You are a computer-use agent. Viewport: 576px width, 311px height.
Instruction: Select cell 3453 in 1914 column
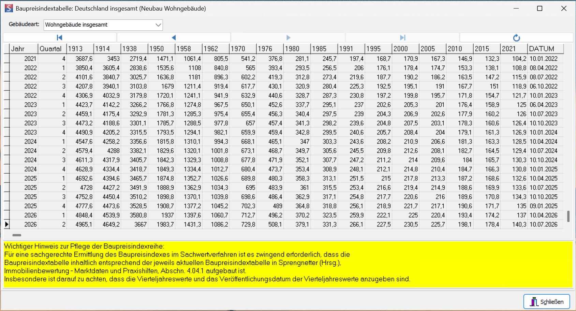[x=107, y=59]
